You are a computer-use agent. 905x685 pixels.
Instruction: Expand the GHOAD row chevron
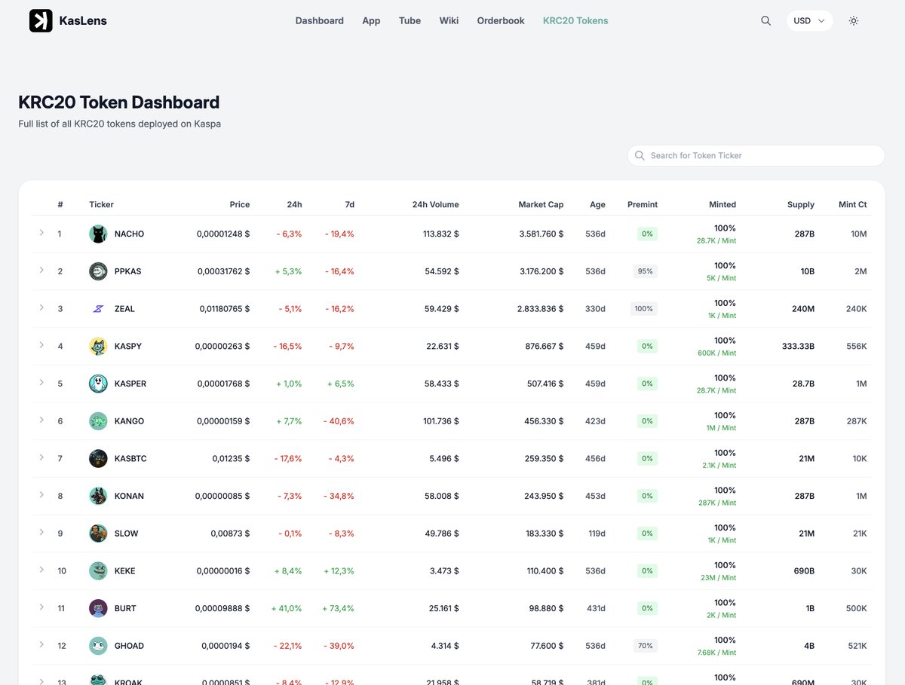coord(41,644)
